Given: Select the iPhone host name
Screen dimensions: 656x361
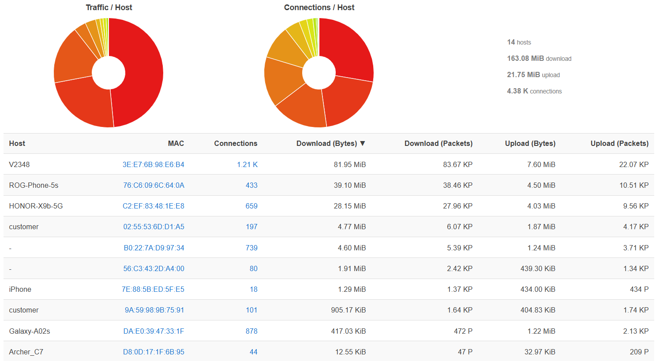Looking at the screenshot, I should [20, 289].
